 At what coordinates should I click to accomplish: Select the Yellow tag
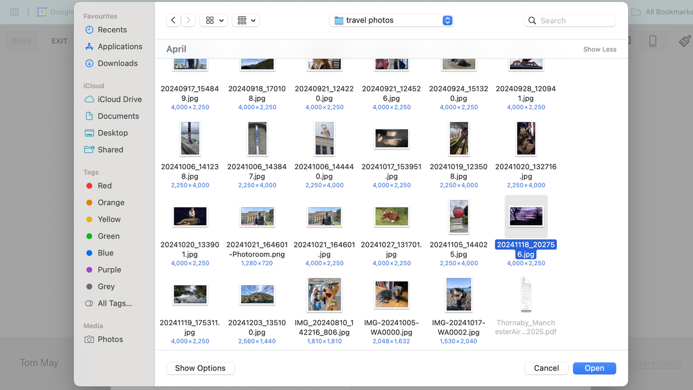(103, 219)
